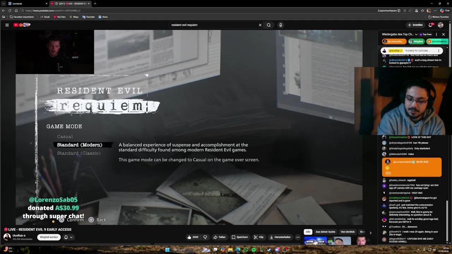
Task: Click Zusammenfassen in address bar
Action: click(389, 11)
